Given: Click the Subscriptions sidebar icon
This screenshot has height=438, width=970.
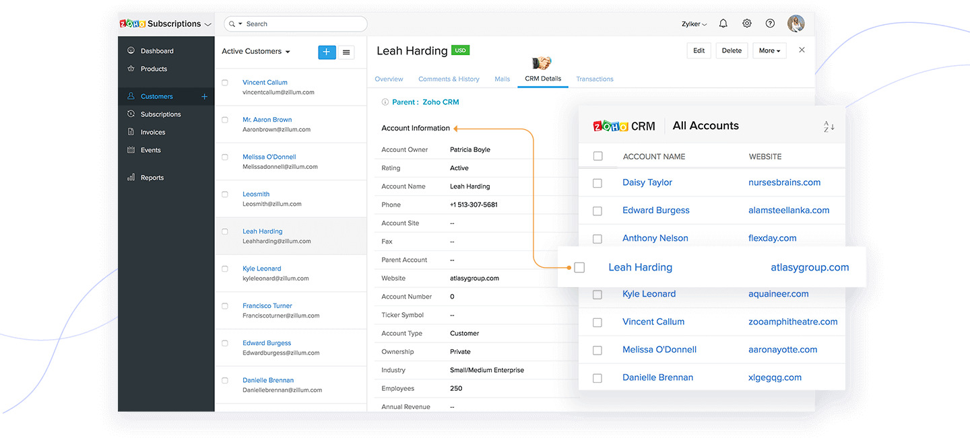Looking at the screenshot, I should pyautogui.click(x=131, y=114).
